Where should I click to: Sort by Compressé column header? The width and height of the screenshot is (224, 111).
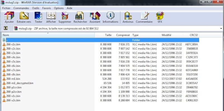(x=122, y=35)
